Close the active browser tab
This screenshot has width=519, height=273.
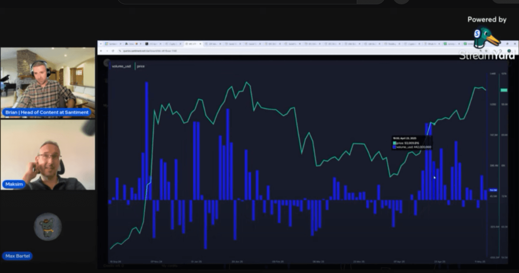coord(200,44)
